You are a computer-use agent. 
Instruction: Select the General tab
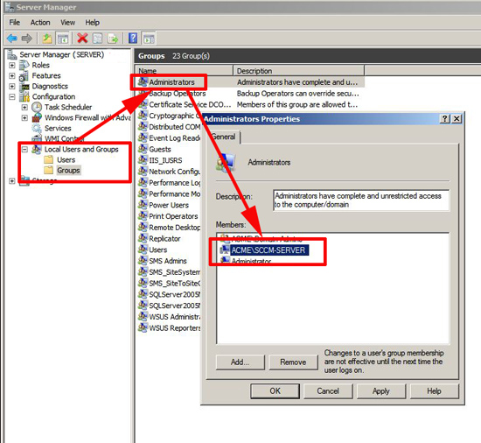(224, 137)
